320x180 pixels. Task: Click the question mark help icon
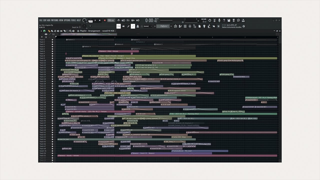[x=224, y=20]
